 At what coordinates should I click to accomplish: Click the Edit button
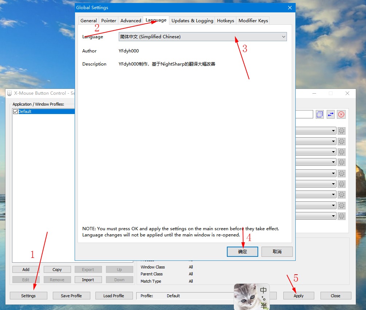(26, 280)
